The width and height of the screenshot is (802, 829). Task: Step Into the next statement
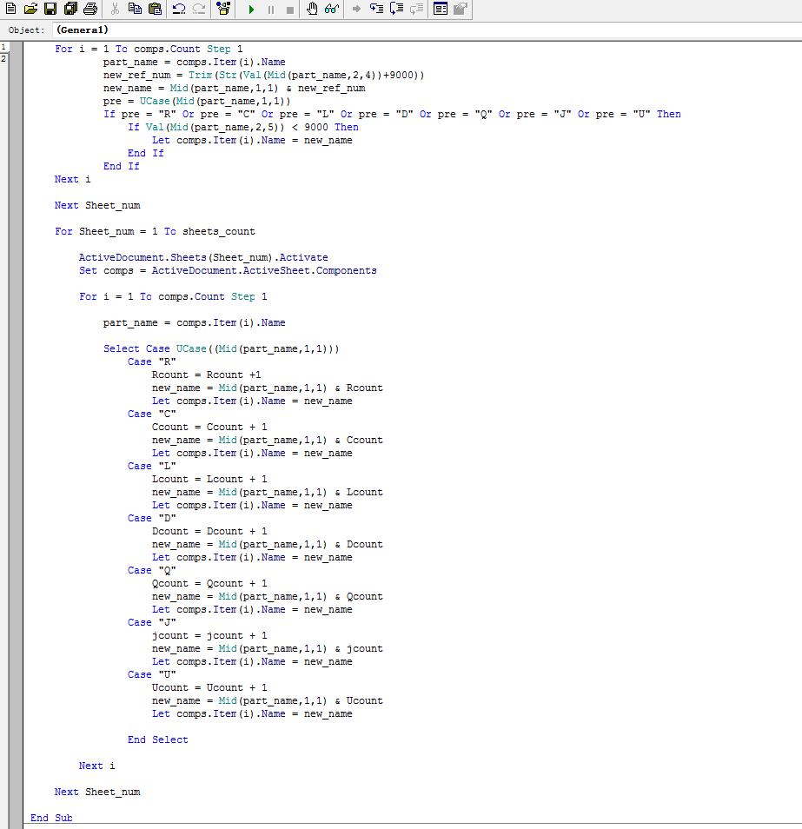(x=376, y=10)
